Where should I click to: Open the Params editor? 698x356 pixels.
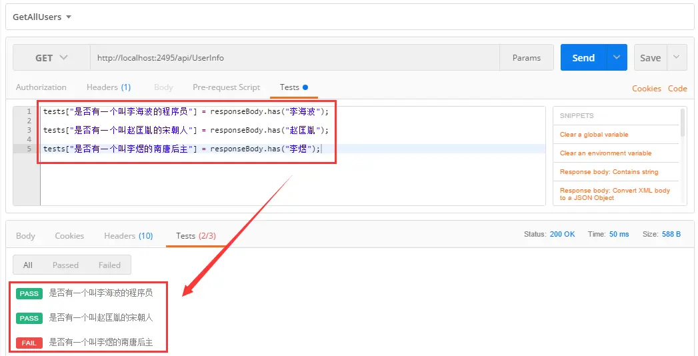(527, 58)
